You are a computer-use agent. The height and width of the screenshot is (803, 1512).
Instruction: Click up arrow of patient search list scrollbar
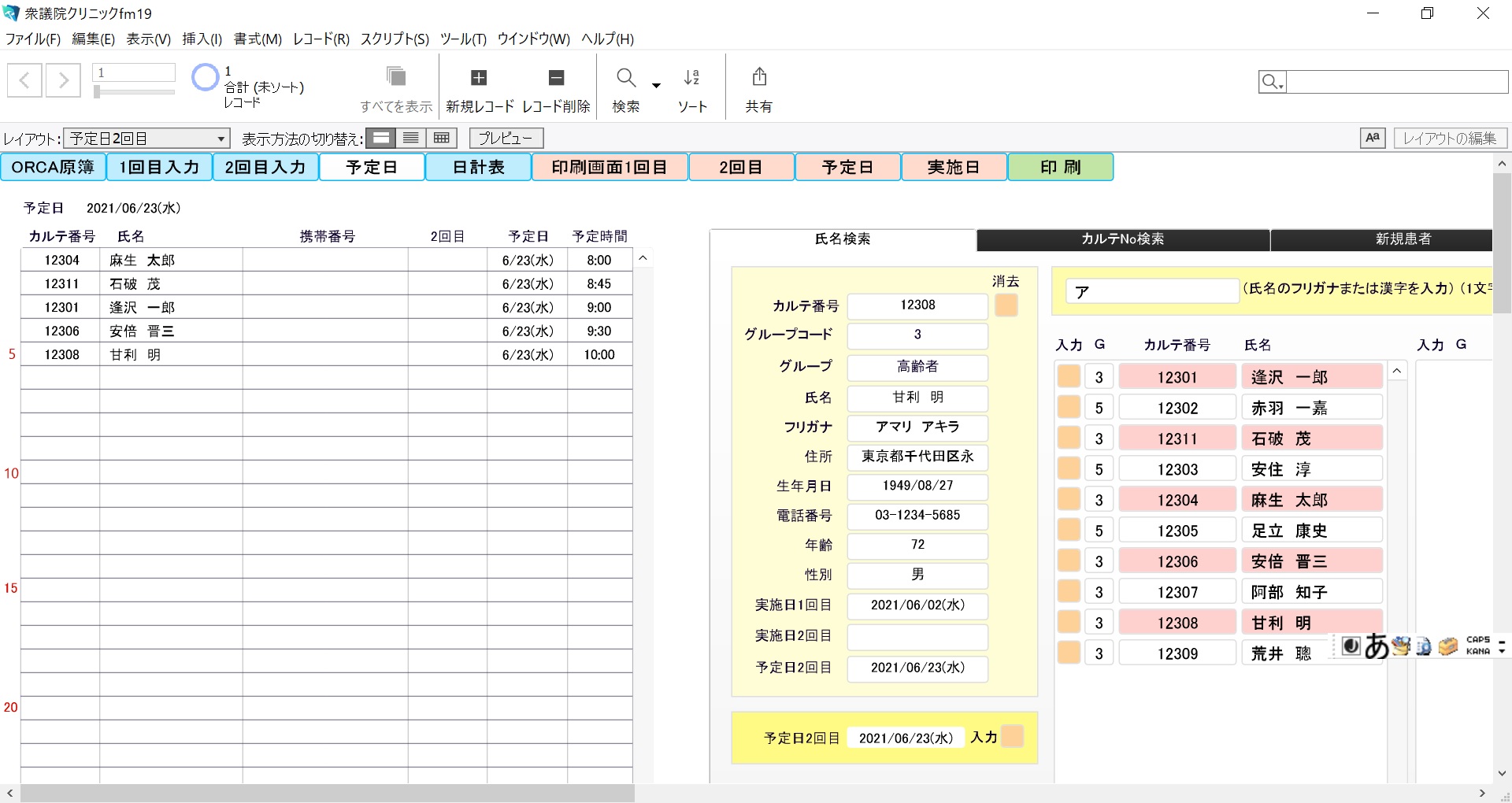click(1397, 371)
